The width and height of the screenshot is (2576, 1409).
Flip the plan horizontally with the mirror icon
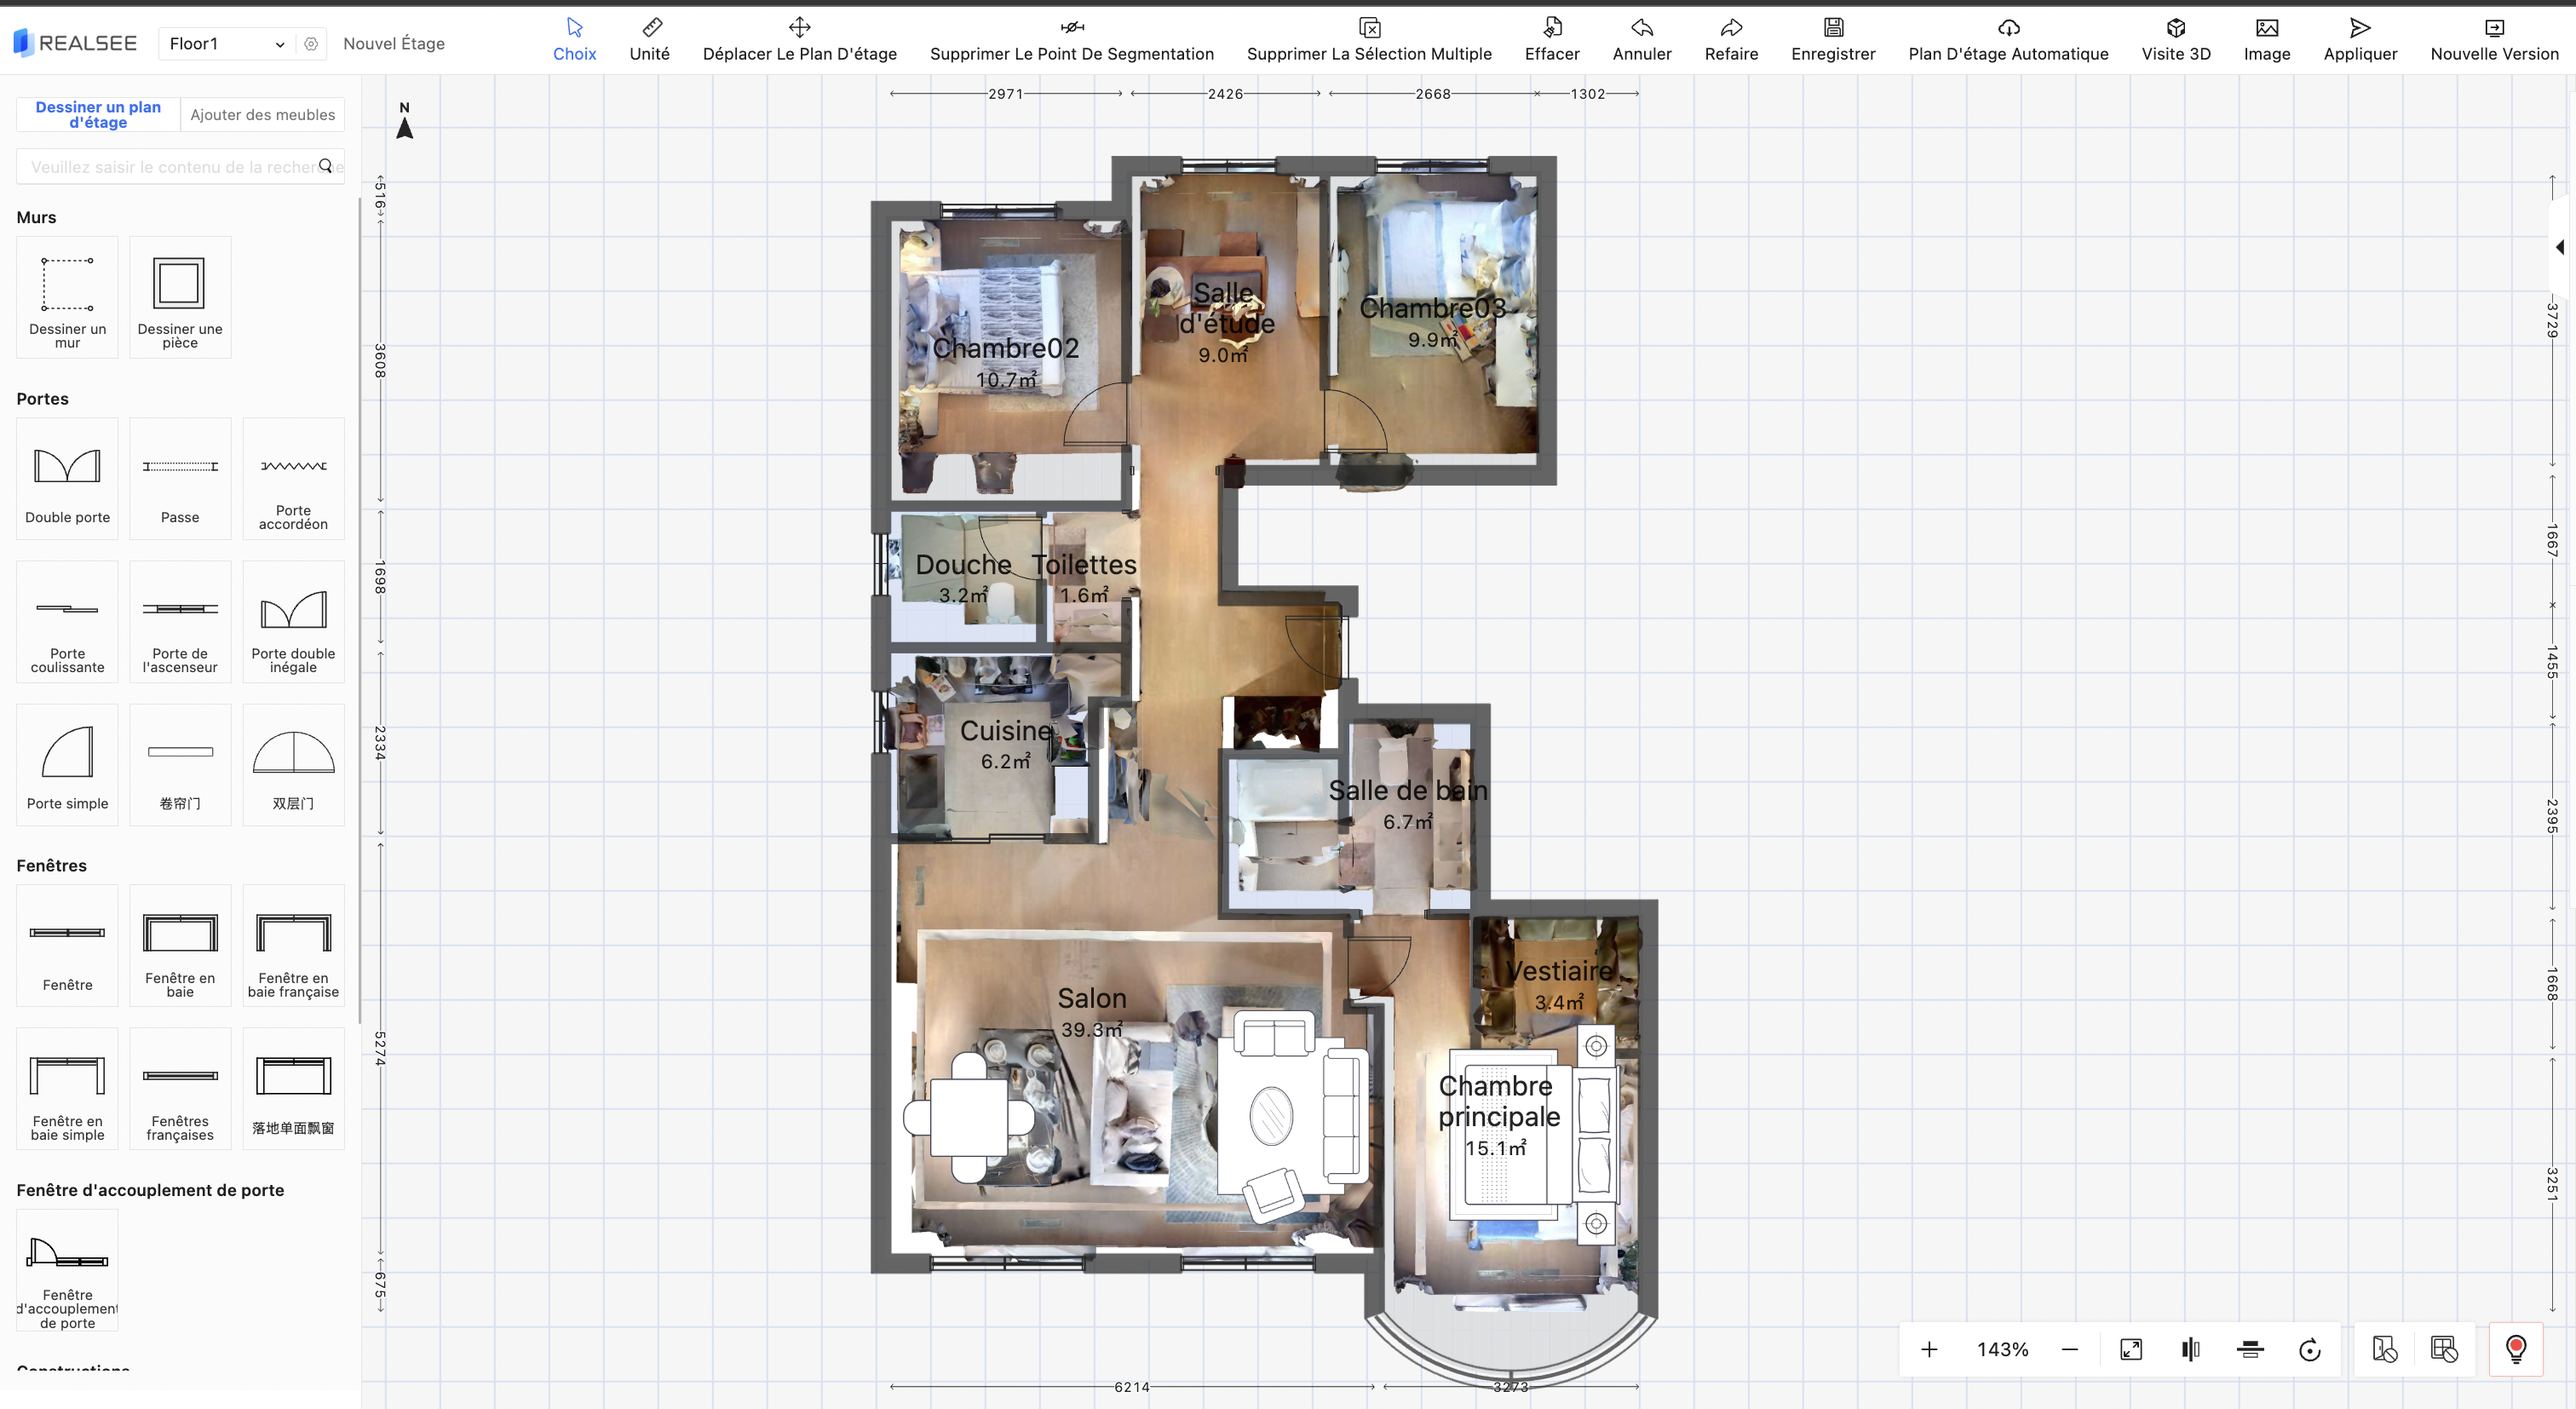point(2190,1350)
